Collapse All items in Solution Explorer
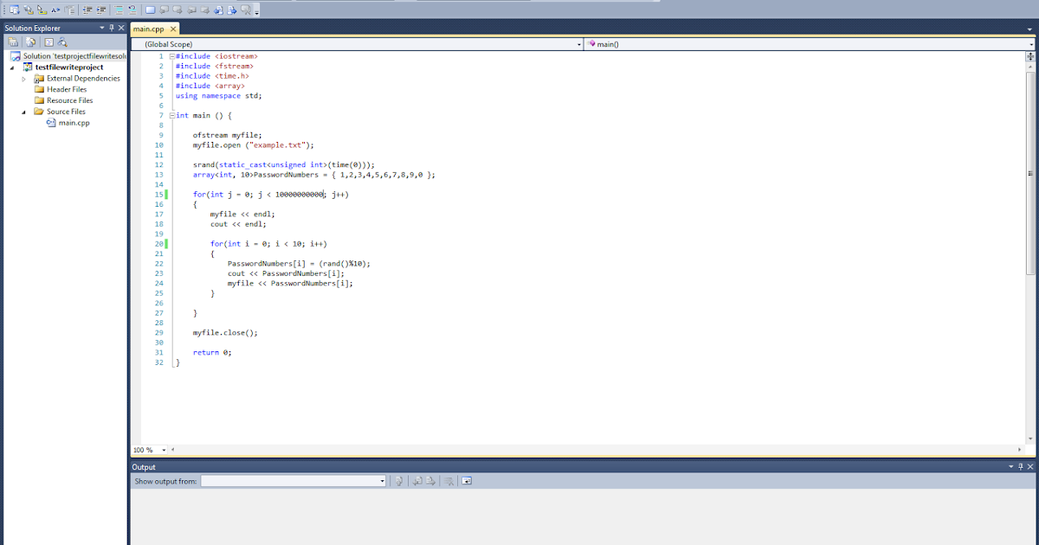This screenshot has width=1039, height=545. [14, 41]
